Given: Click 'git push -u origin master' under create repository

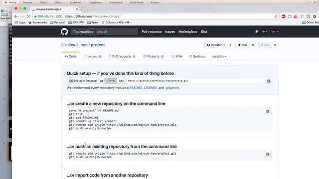Looking at the screenshot, I should 90,128.
